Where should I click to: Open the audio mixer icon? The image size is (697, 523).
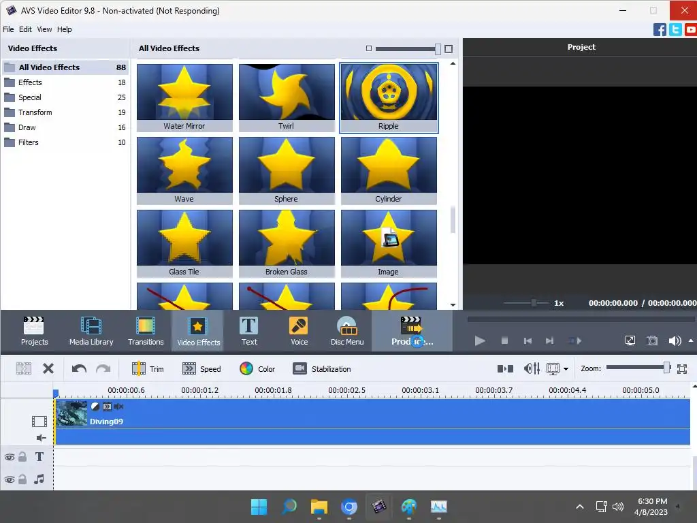(532, 368)
